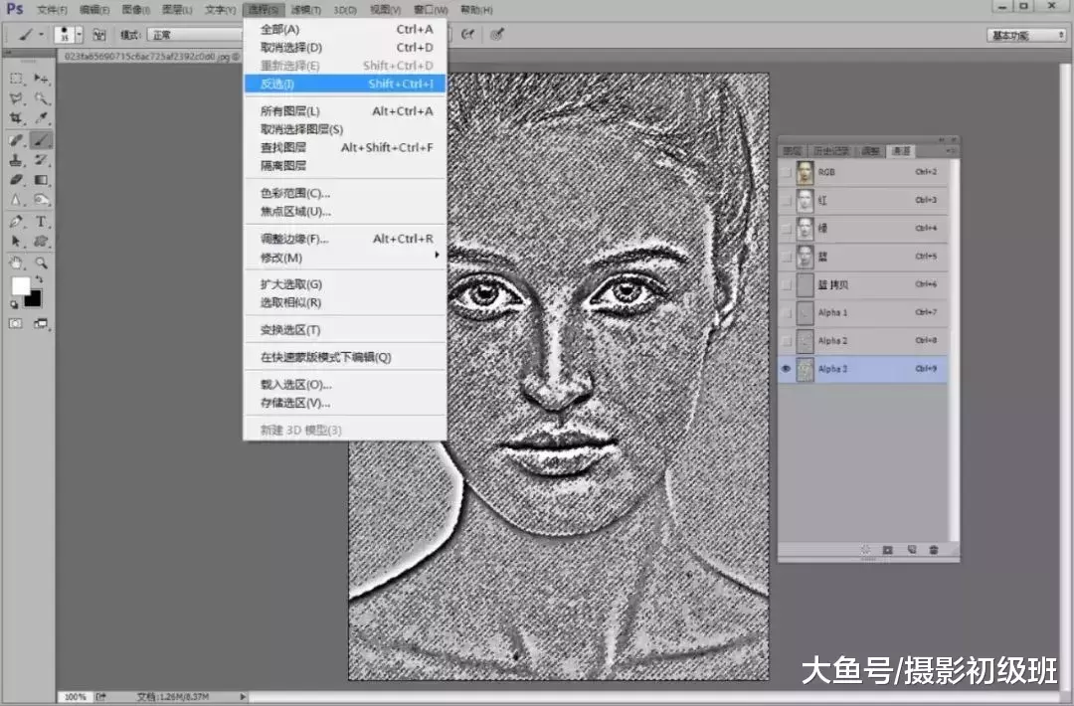This screenshot has width=1074, height=706.
Task: Open the 模式 blend mode dropdown
Action: coord(195,34)
